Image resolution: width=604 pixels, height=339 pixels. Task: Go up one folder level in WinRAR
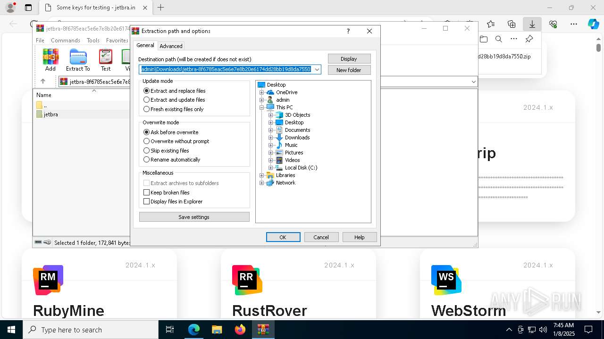tap(43, 81)
